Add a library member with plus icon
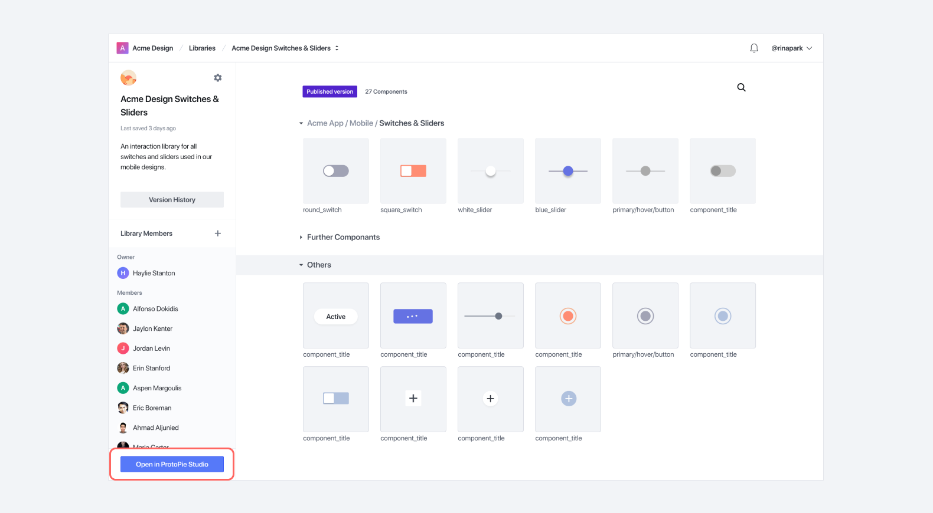 tap(218, 234)
